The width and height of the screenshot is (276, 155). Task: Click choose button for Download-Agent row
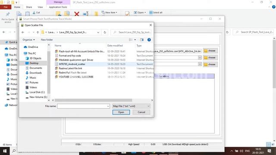tap(210, 51)
